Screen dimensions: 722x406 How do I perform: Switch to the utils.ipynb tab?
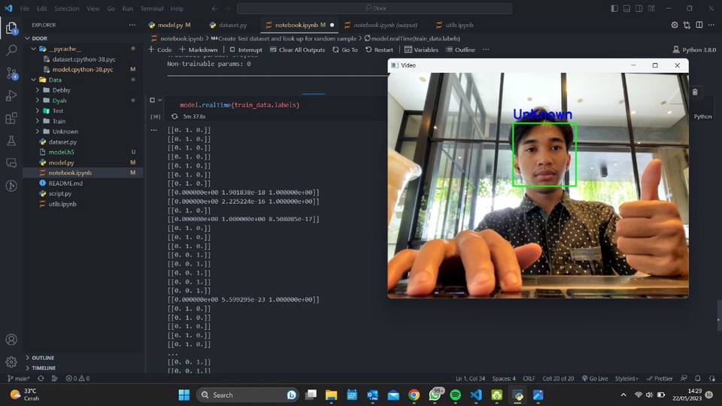(x=459, y=25)
